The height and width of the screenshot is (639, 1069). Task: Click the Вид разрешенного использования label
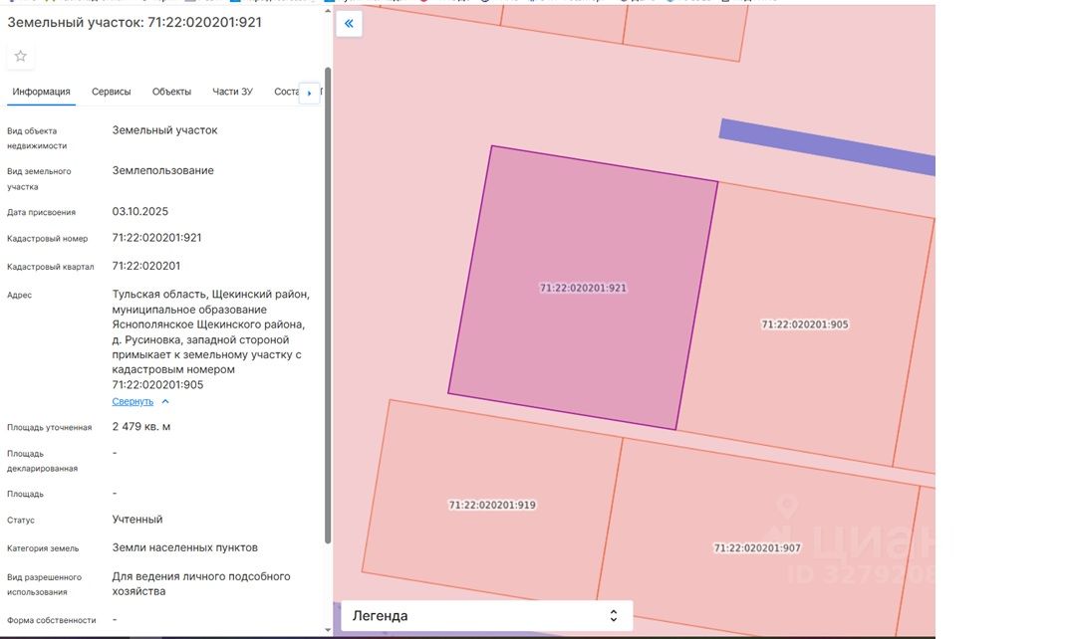pos(44,584)
